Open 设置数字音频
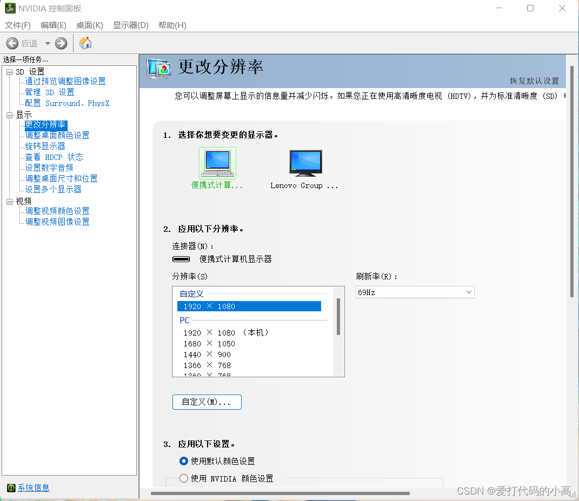The height and width of the screenshot is (501, 579). [x=49, y=168]
